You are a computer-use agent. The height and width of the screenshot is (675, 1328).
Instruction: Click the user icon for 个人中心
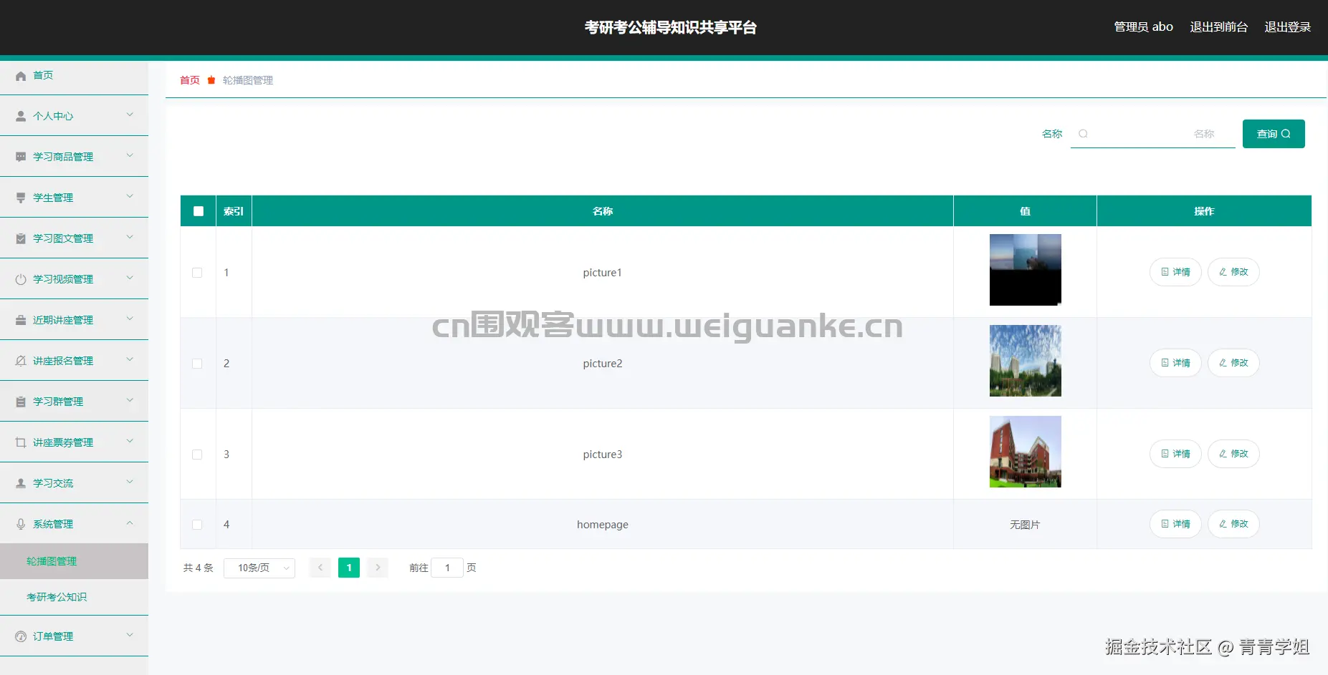(x=20, y=115)
